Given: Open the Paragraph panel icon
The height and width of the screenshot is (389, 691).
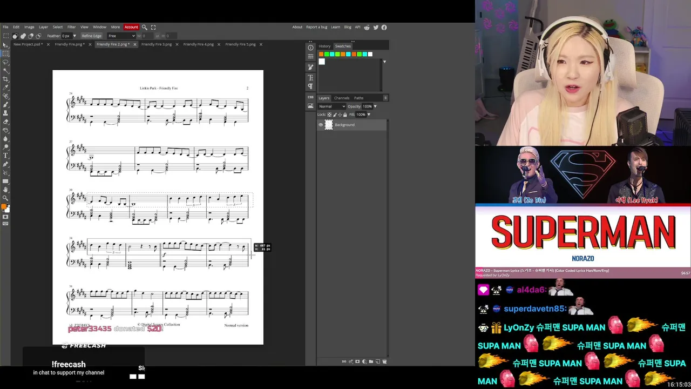Looking at the screenshot, I should tap(310, 86).
